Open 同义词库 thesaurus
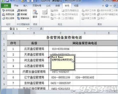118x94 pixels. pyautogui.click(x=8, y=18)
